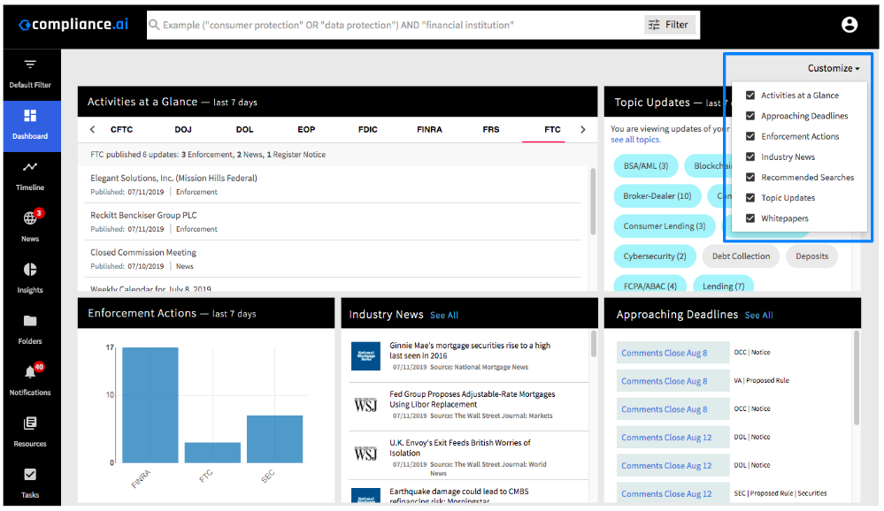The height and width of the screenshot is (511, 884).
Task: Click the SEC bar in Enforcement chart
Action: (274, 439)
